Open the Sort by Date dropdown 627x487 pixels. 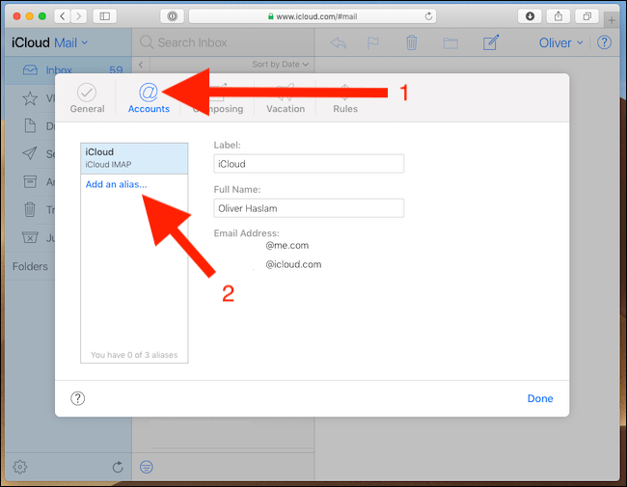tap(280, 65)
